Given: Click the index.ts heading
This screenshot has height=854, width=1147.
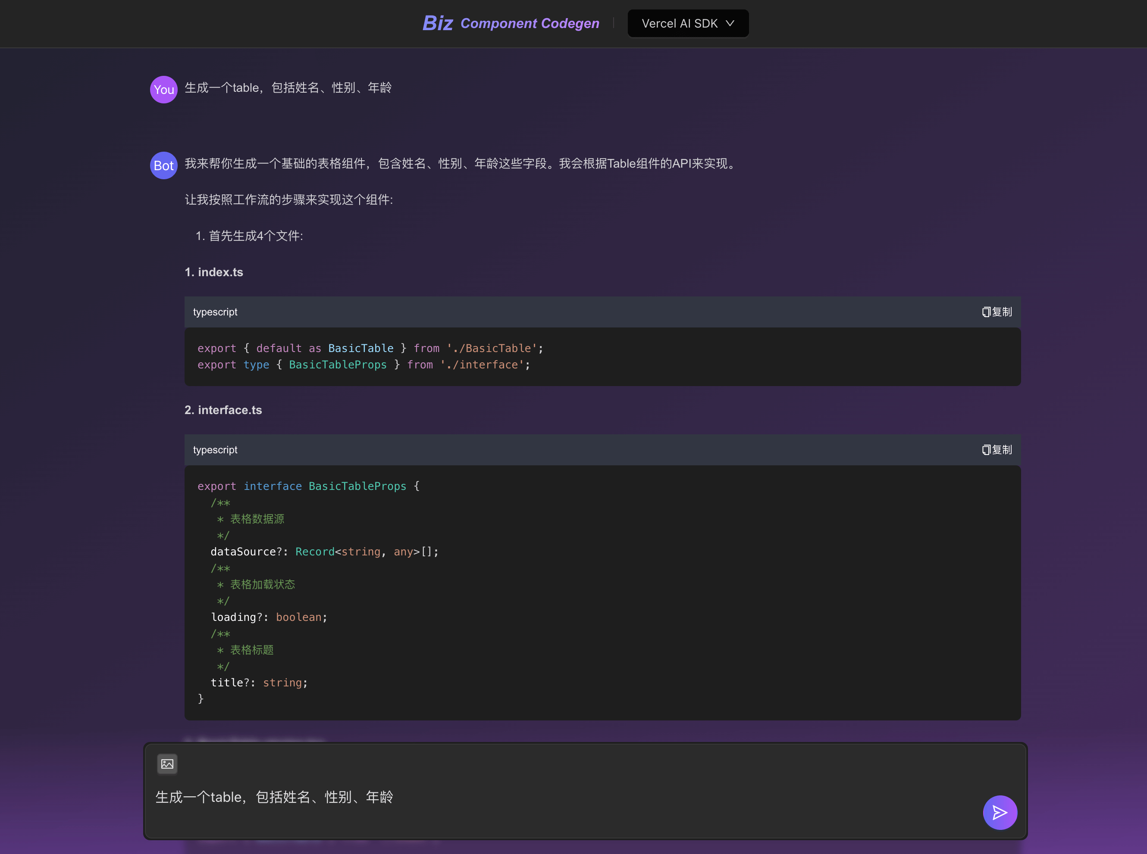Looking at the screenshot, I should [x=214, y=272].
